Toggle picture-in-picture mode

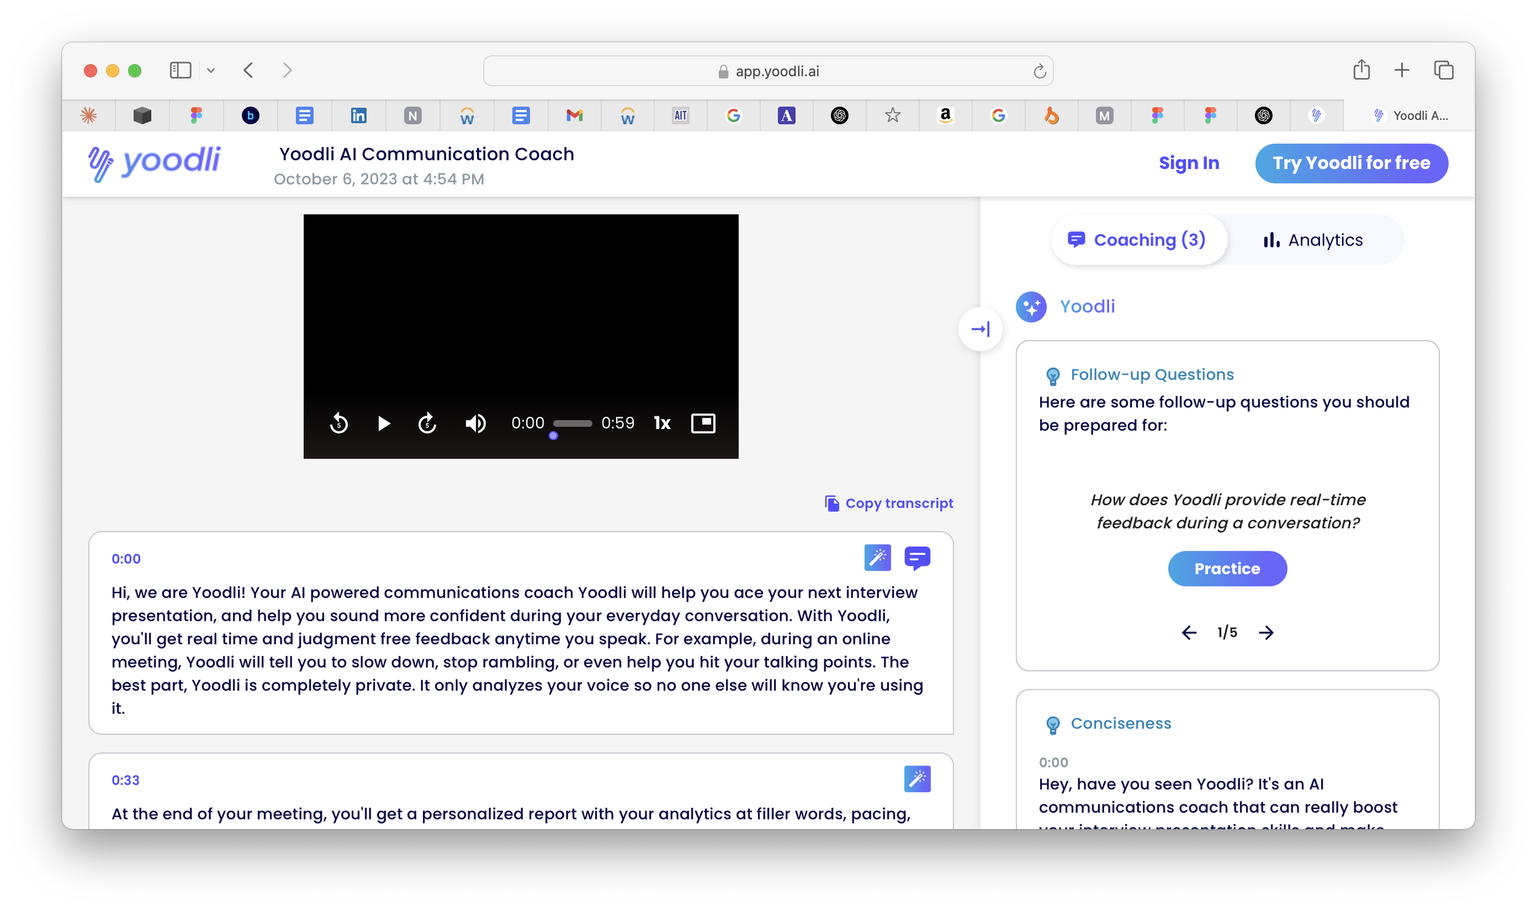pos(703,423)
